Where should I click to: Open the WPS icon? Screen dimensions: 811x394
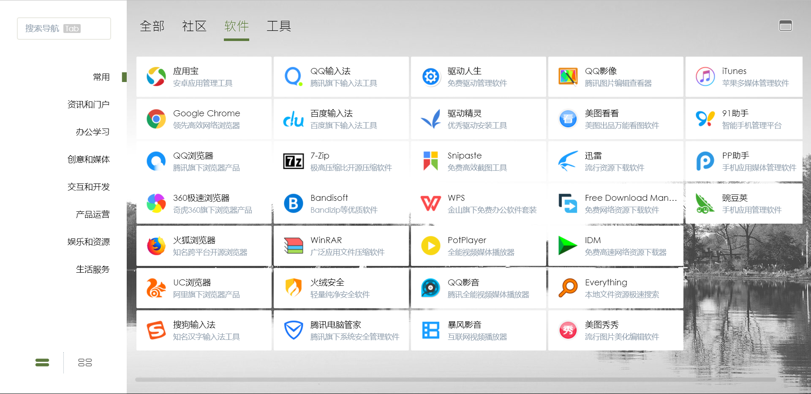[431, 203]
